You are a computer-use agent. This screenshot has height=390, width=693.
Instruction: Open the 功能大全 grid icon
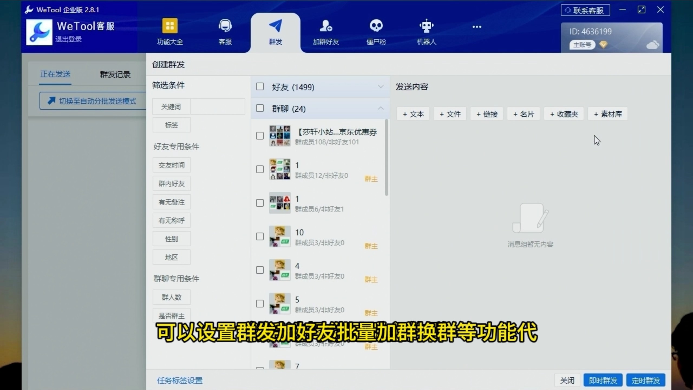(x=170, y=26)
